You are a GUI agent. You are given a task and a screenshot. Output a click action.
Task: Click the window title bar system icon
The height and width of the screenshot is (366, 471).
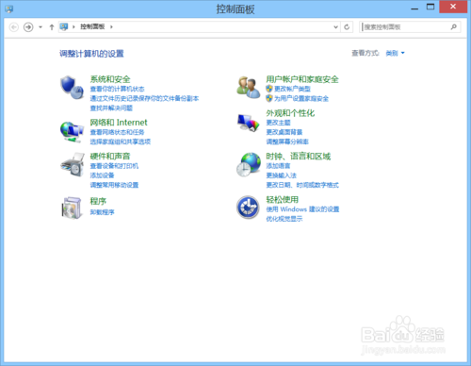[x=9, y=8]
